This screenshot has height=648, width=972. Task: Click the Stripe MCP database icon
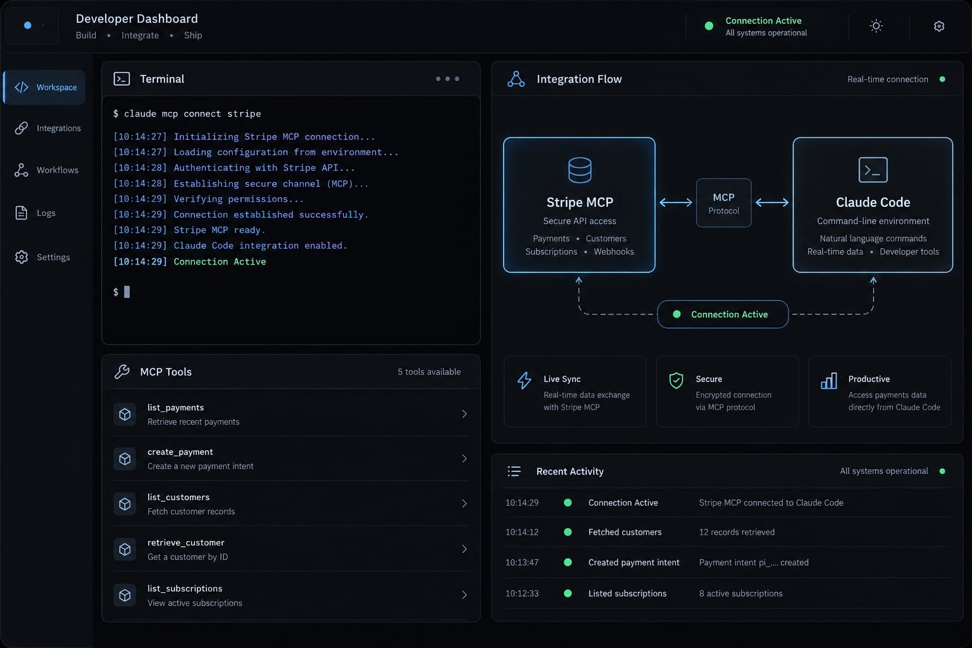pyautogui.click(x=580, y=170)
